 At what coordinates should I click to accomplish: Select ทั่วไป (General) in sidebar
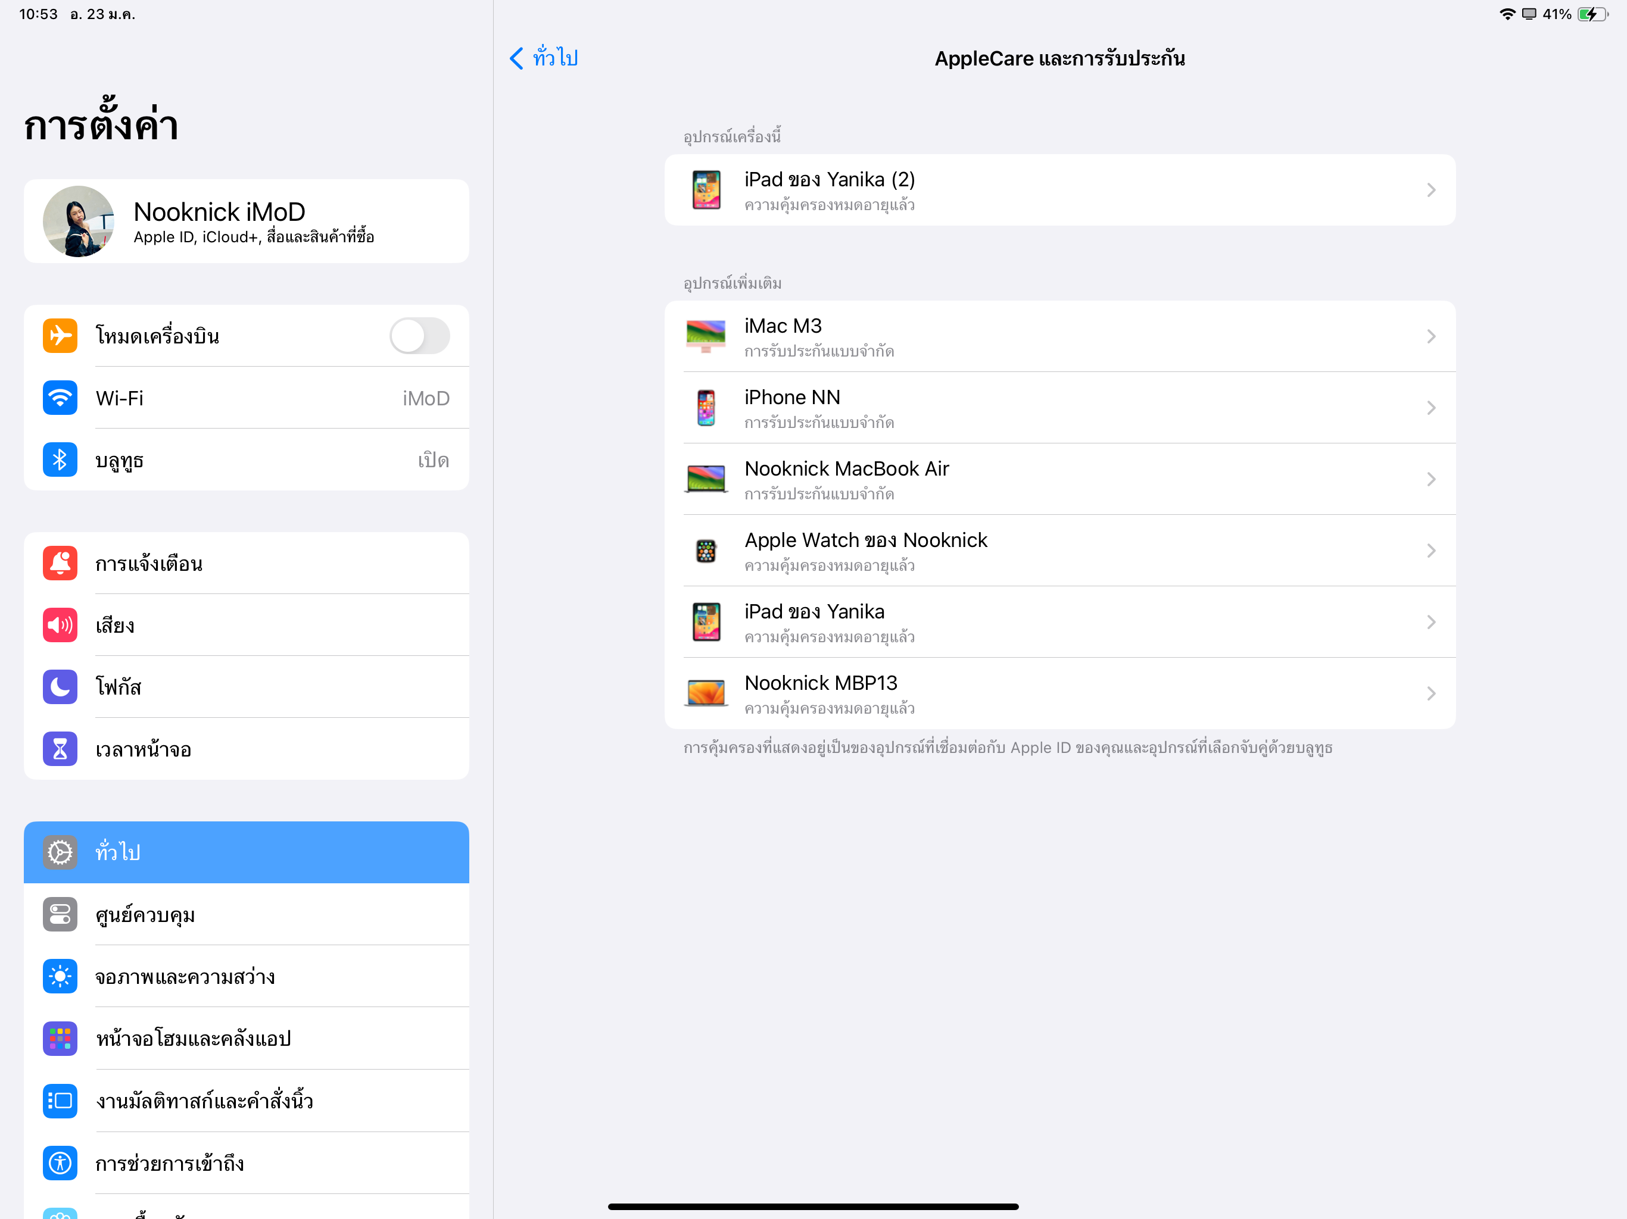[x=247, y=852]
